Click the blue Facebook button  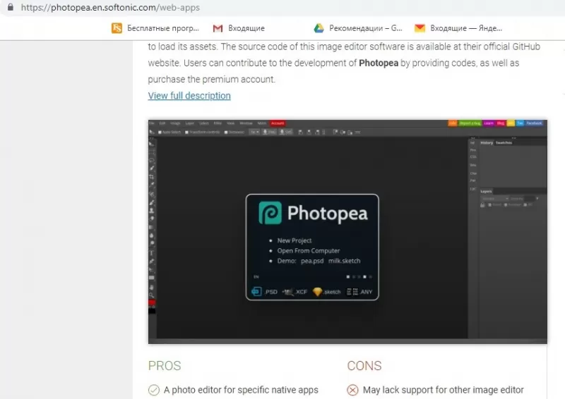click(534, 123)
